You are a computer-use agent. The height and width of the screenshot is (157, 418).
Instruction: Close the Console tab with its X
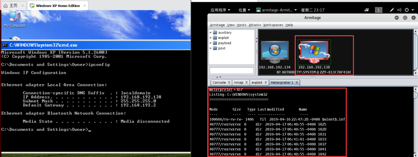(x=229, y=83)
